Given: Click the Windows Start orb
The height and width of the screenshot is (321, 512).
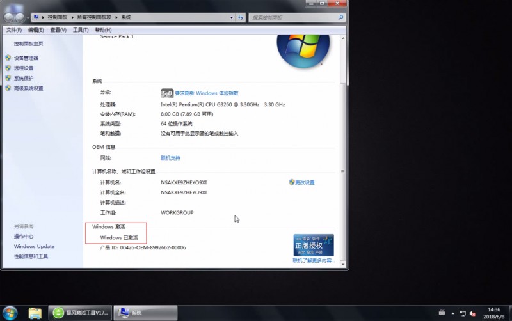Looking at the screenshot, I should pyautogui.click(x=10, y=313).
